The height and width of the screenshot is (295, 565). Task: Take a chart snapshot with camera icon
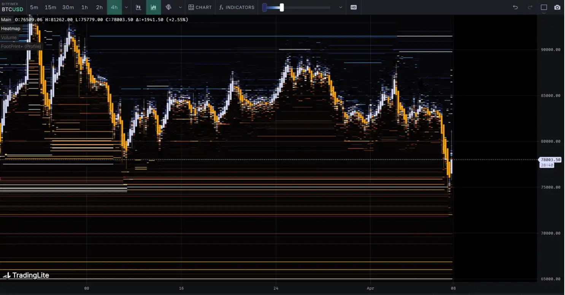[557, 7]
